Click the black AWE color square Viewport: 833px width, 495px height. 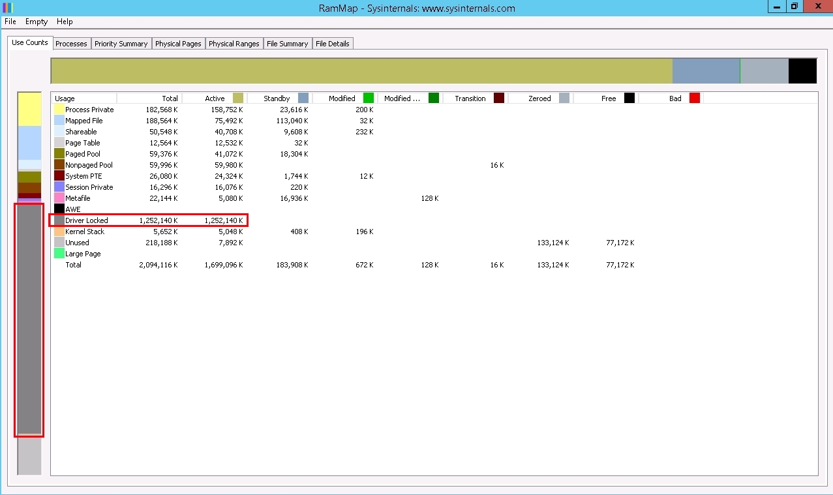point(59,209)
